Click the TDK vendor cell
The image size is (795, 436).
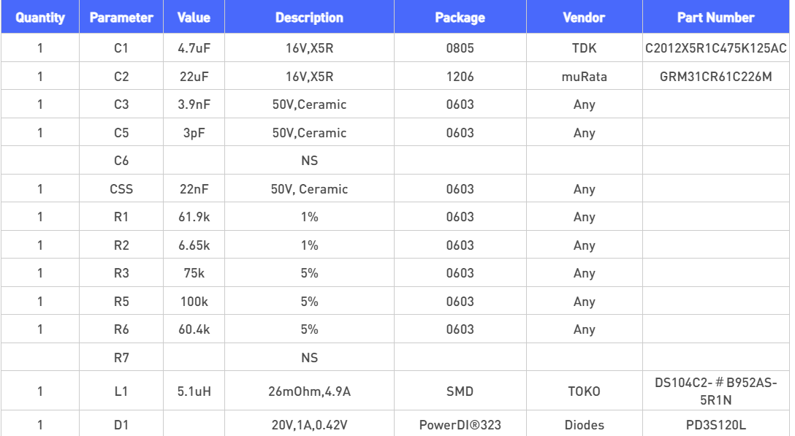tap(584, 48)
